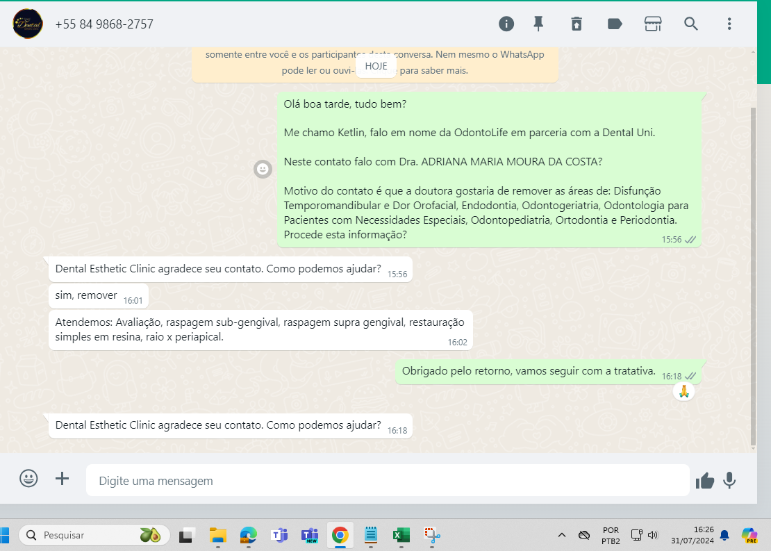Open Task View in the taskbar
The height and width of the screenshot is (551, 771).
click(187, 535)
